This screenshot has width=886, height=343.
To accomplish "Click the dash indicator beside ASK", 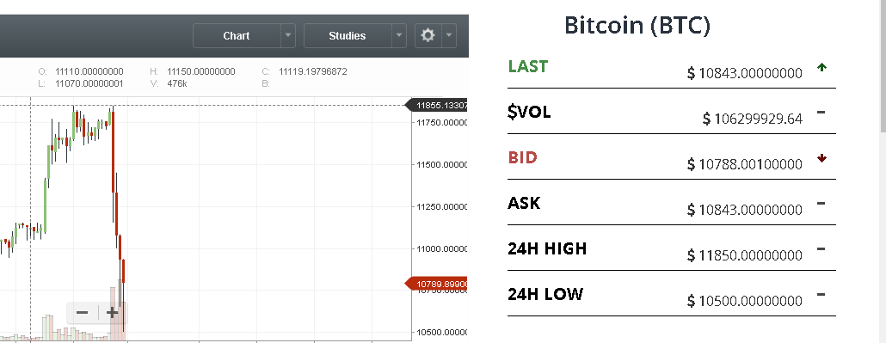I will pyautogui.click(x=821, y=204).
